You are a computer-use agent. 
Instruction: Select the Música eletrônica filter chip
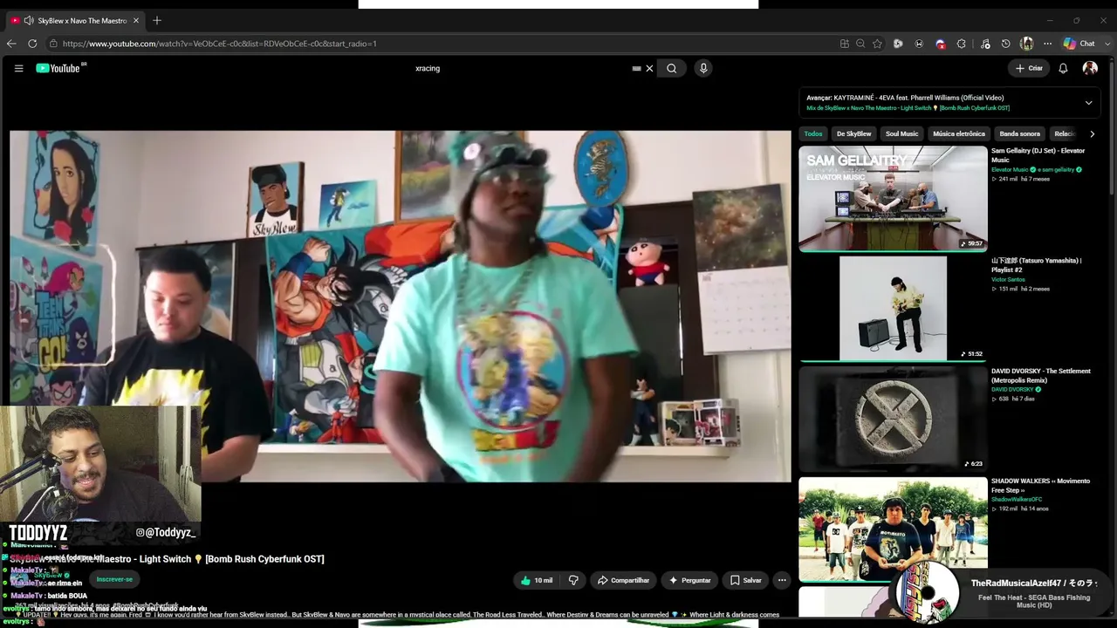(958, 133)
